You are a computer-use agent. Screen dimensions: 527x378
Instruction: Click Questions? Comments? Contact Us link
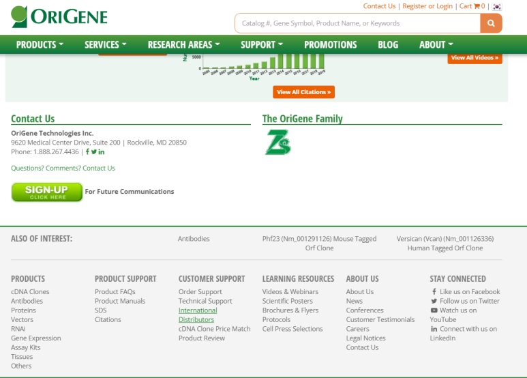pyautogui.click(x=63, y=168)
